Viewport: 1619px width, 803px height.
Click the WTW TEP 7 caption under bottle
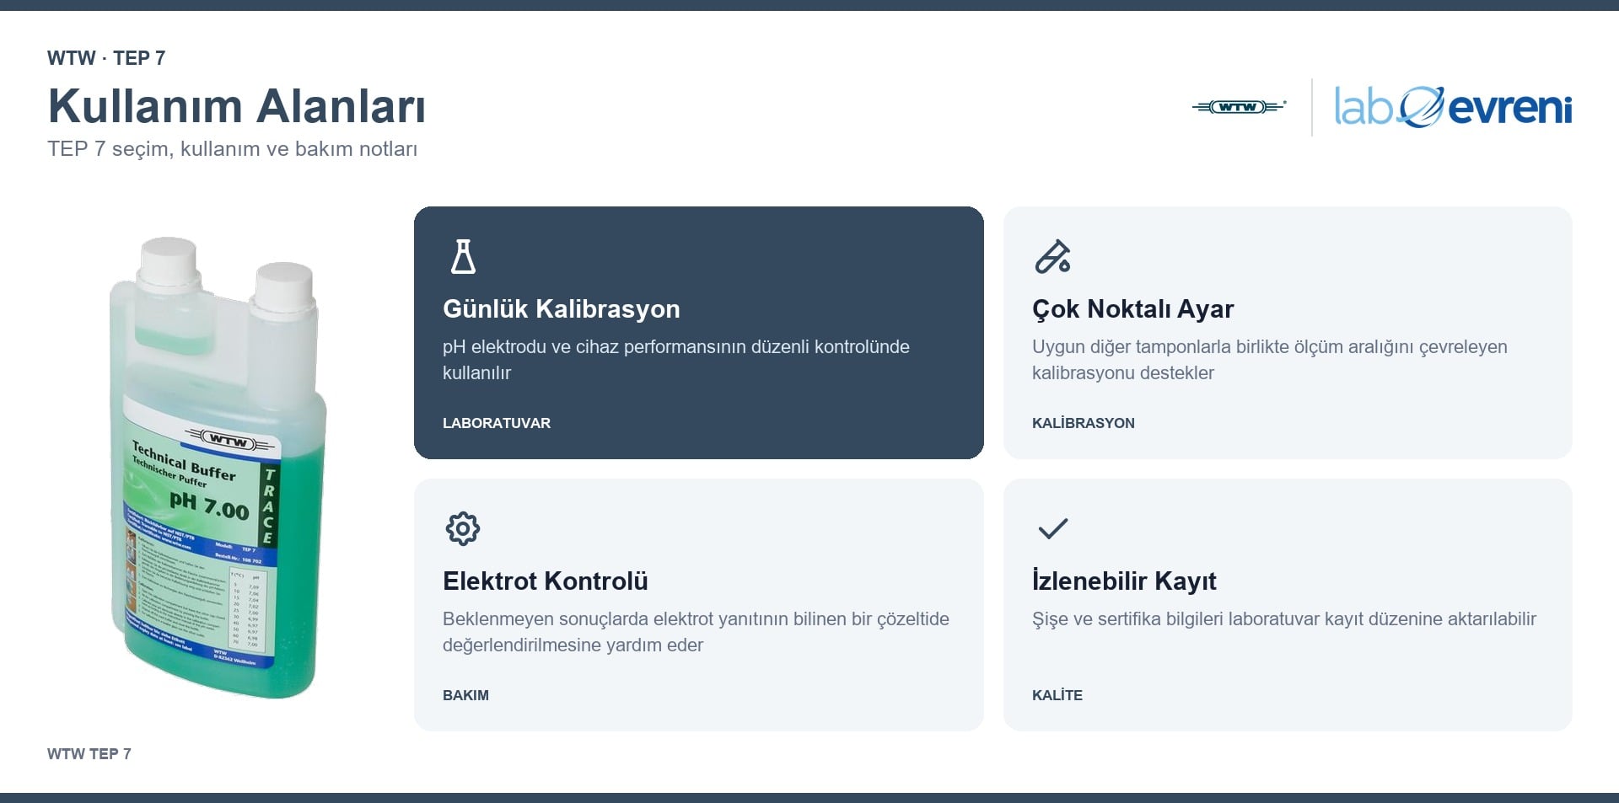89,754
